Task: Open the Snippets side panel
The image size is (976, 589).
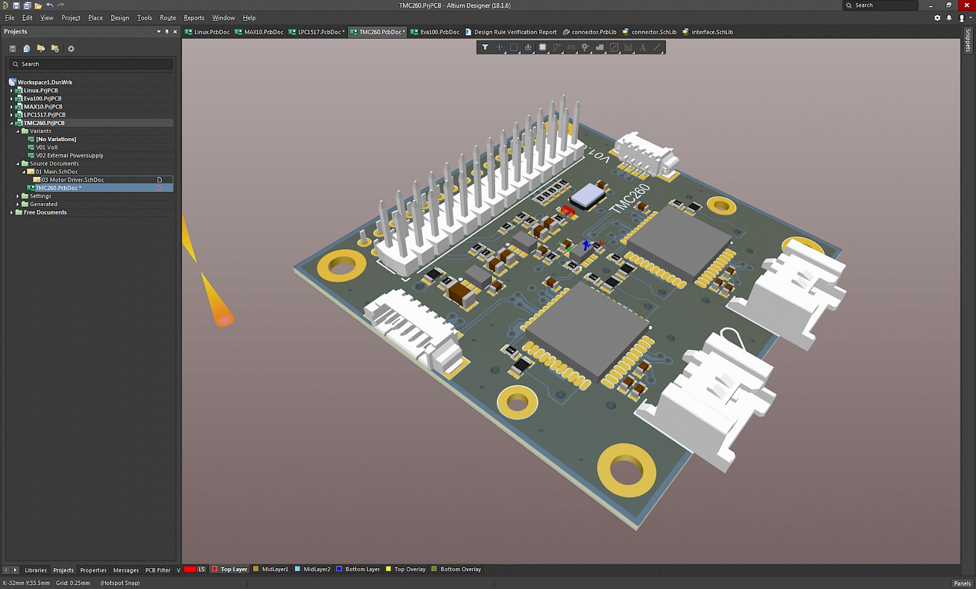Action: 967,40
